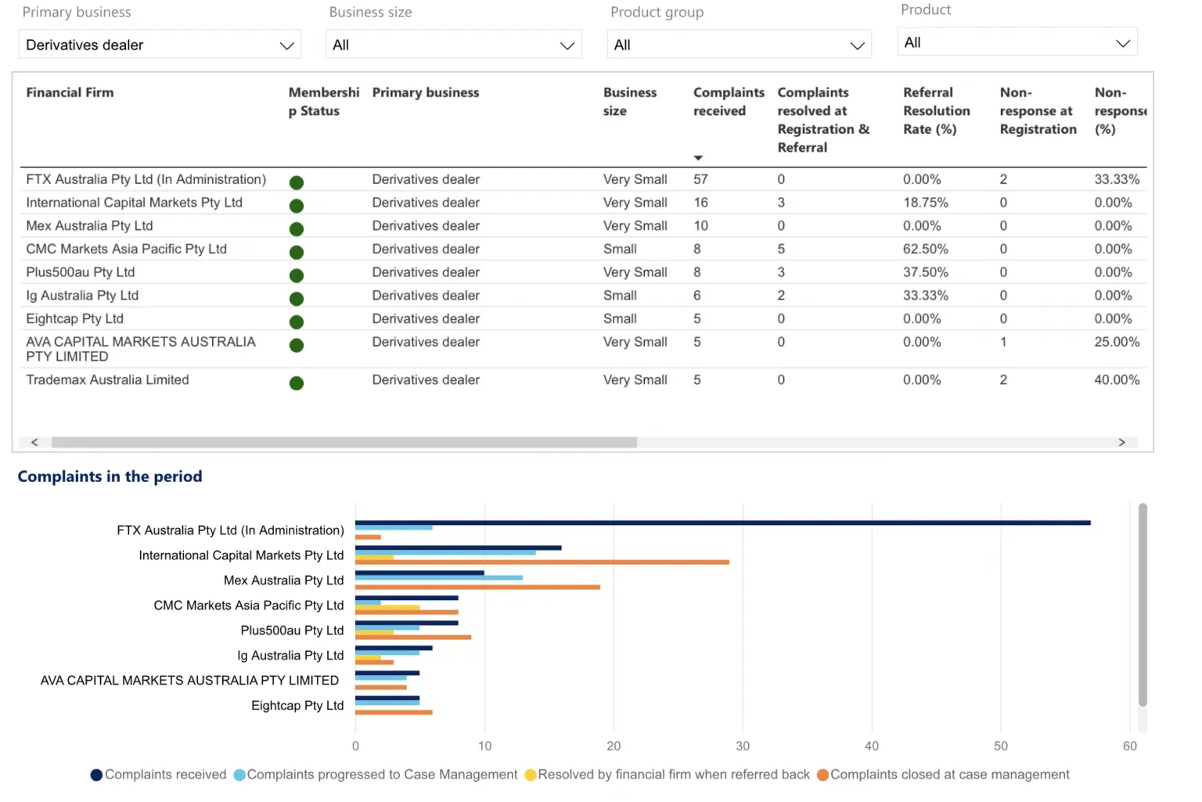The width and height of the screenshot is (1202, 802).
Task: Click Ig Australia membership status dot
Action: click(x=297, y=299)
